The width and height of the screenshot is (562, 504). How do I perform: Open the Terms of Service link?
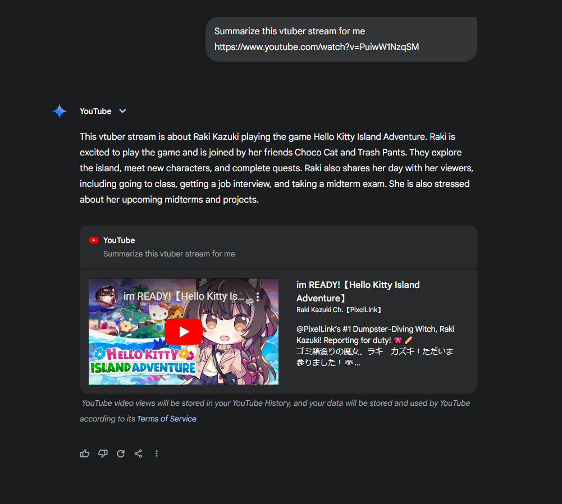(167, 419)
